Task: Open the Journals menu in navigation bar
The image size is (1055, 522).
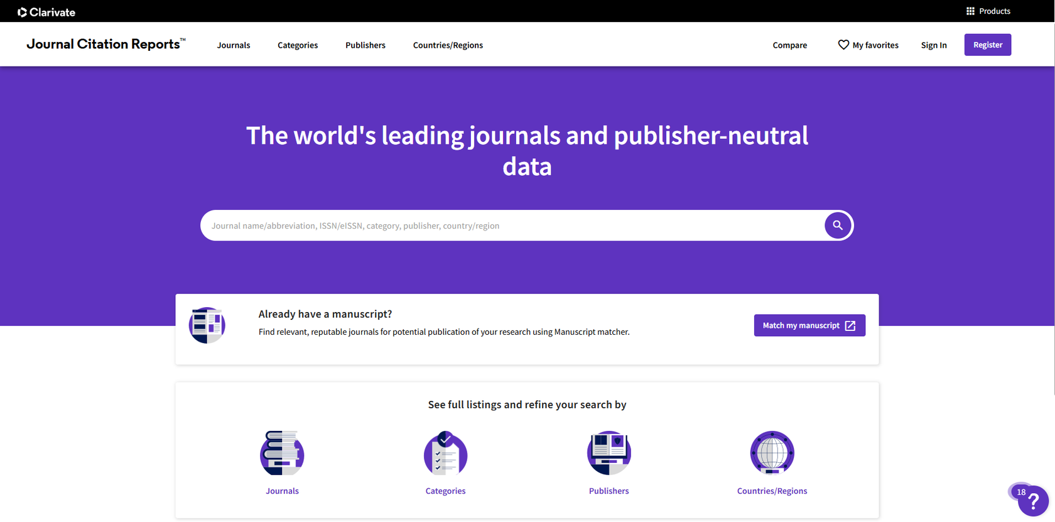Action: point(234,45)
